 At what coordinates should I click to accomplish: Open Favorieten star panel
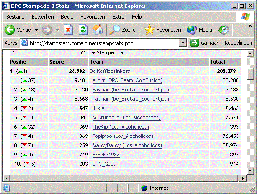pyautogui.click(x=149, y=30)
